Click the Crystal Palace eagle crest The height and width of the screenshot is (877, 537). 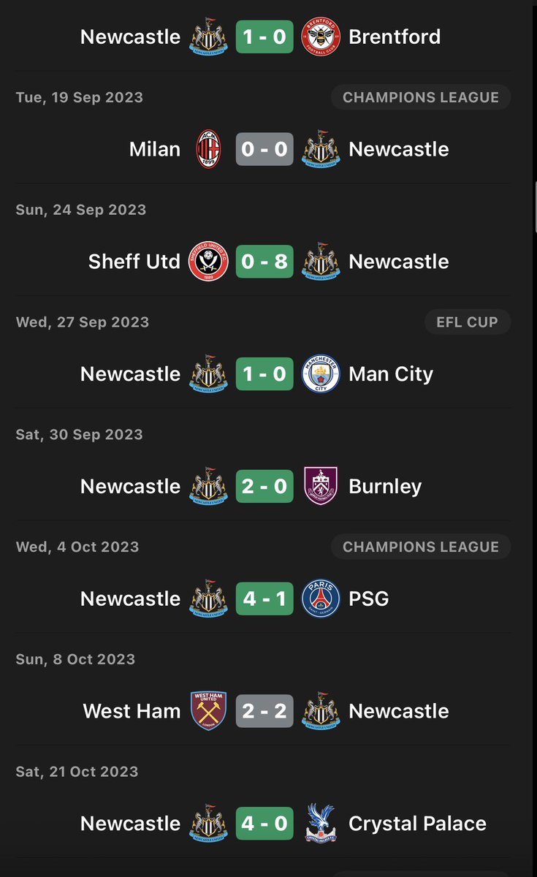tap(321, 824)
